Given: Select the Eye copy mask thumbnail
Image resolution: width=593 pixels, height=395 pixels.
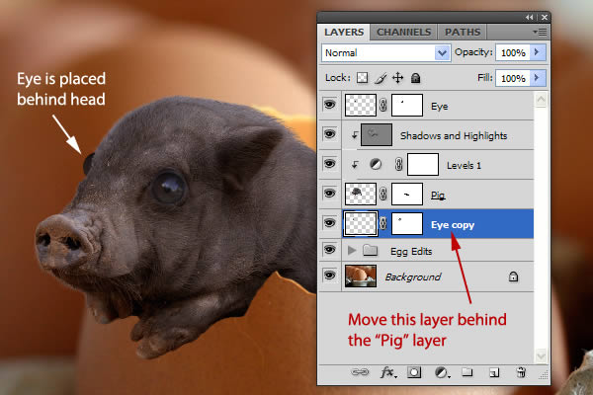Looking at the screenshot, I should [407, 223].
